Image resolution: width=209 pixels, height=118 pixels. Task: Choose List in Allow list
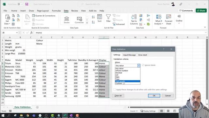(x=128, y=75)
